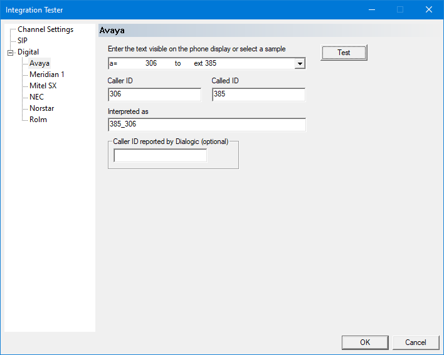Click the Caller ID field
The height and width of the screenshot is (355, 444).
(154, 95)
